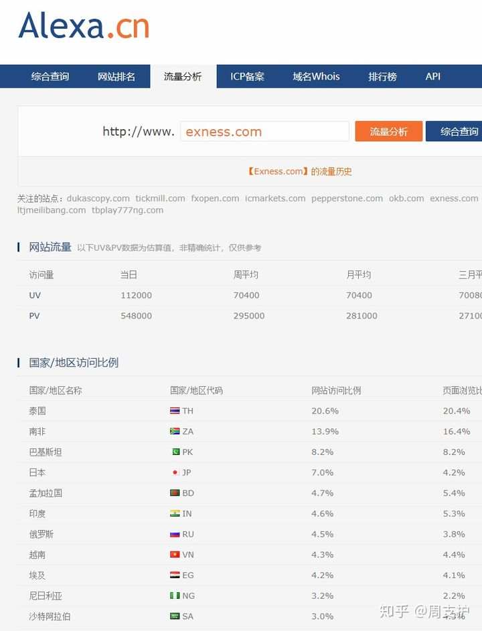Click the Alexa.cn logo

point(84,25)
